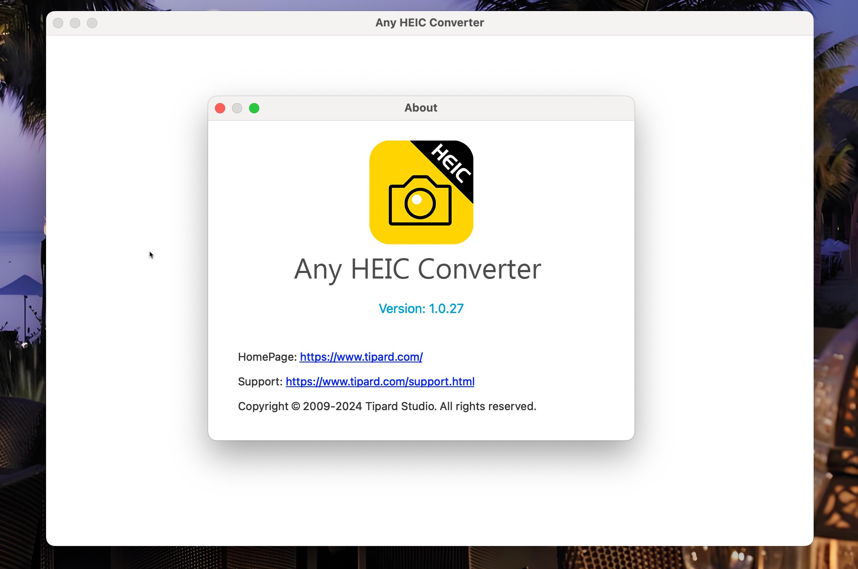
Task: Click the HomePage: label text
Action: [x=267, y=357]
